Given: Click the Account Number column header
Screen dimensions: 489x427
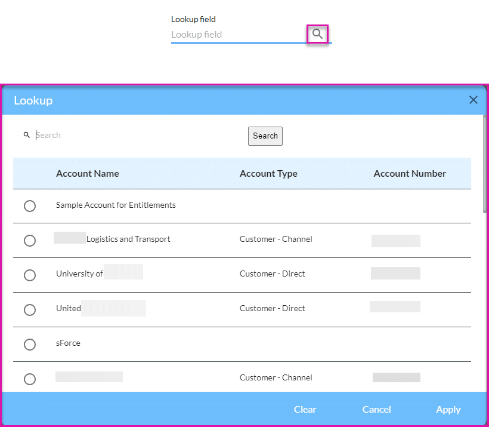Looking at the screenshot, I should point(410,174).
